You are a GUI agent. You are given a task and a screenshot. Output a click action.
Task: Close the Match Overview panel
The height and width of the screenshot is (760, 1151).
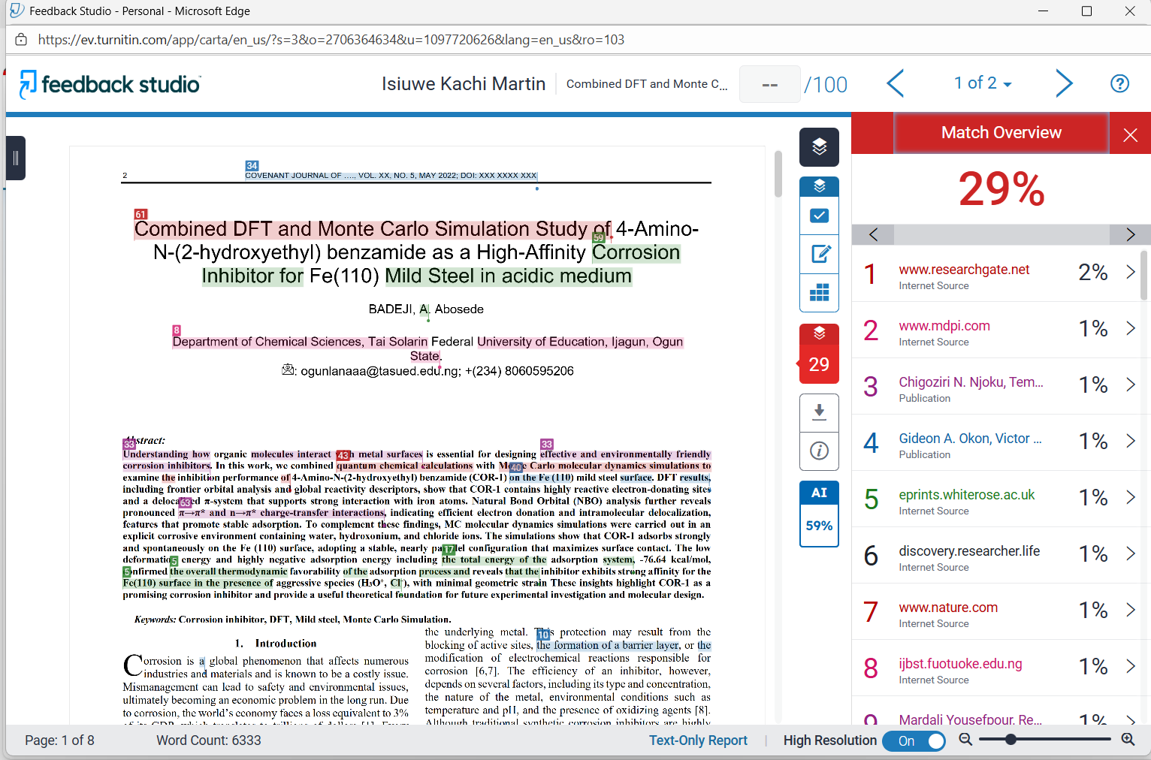tap(1130, 134)
